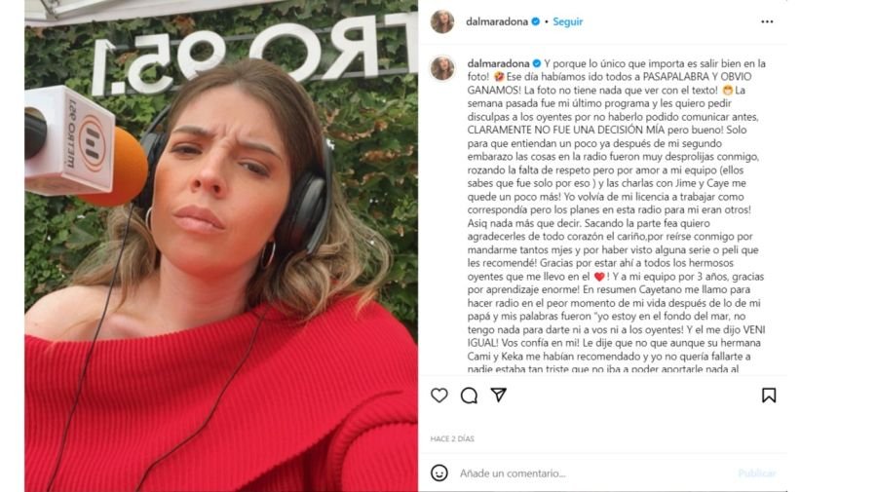877x492 pixels.
Task: Open dalmaradona username link in caption
Action: pyautogui.click(x=498, y=63)
